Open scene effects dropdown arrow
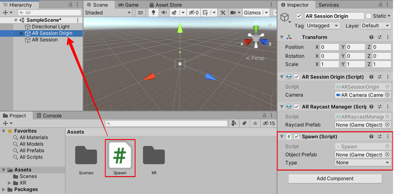The image size is (394, 194). tap(183, 13)
